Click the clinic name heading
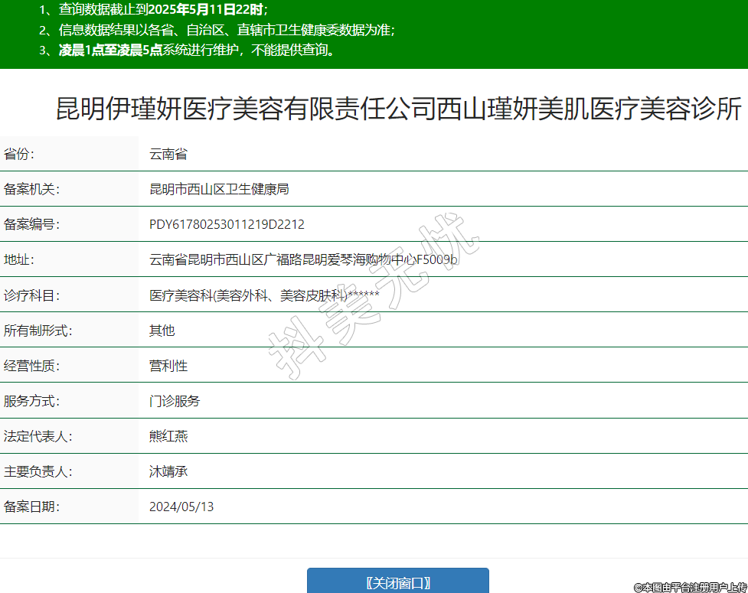 tap(399, 109)
